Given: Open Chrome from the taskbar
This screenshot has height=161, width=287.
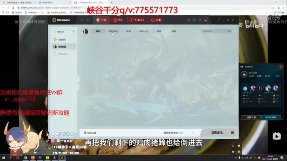Looking at the screenshot, I should [x=25, y=158].
